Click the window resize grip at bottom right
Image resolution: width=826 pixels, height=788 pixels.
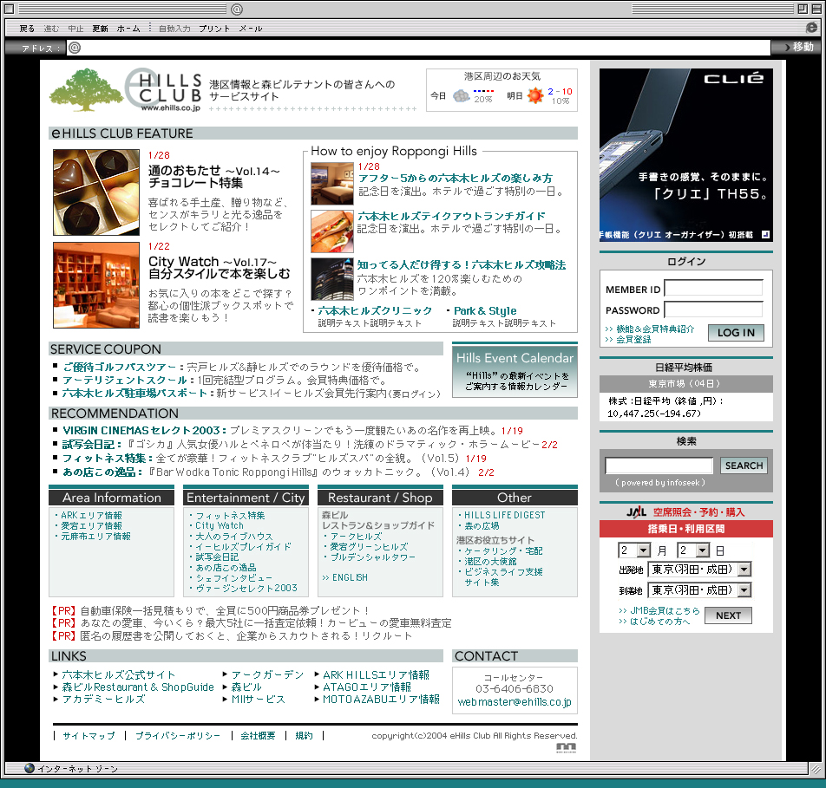click(815, 769)
